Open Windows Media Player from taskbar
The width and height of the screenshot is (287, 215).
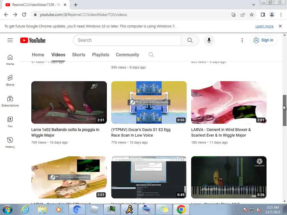tap(59, 209)
